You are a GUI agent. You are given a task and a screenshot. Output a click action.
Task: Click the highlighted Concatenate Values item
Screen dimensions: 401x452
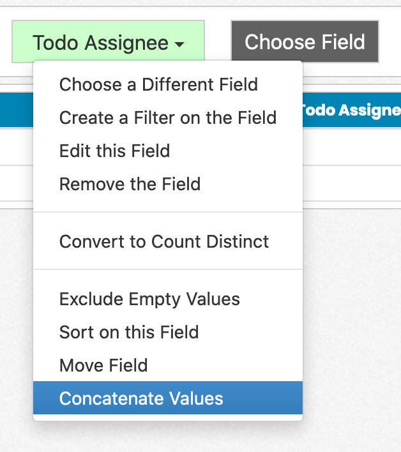point(168,398)
